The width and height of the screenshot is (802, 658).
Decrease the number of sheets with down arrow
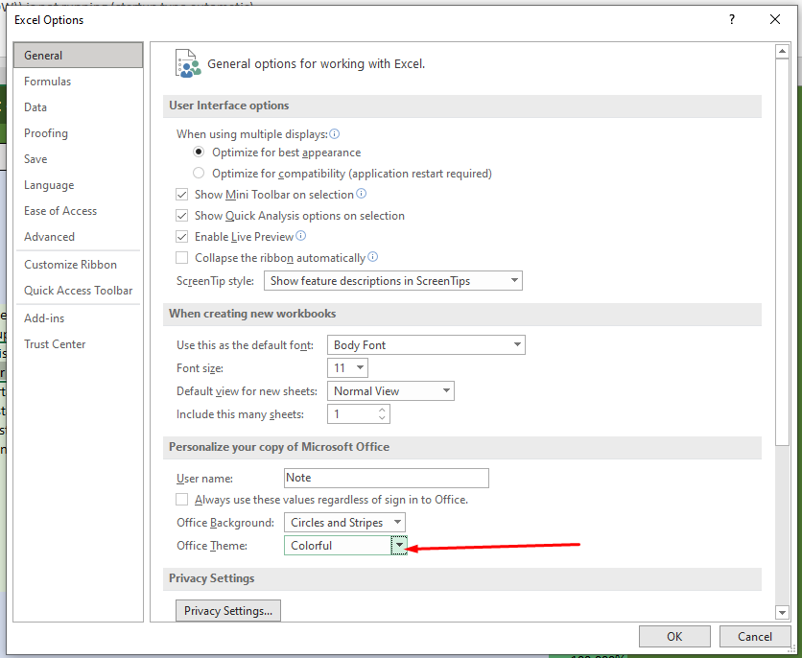click(382, 418)
